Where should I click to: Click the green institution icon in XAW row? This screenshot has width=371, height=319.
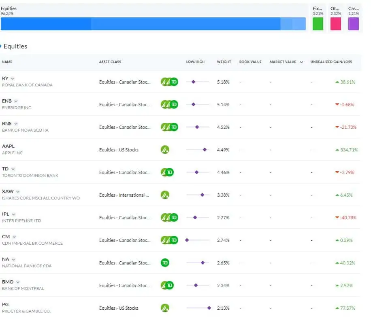click(165, 195)
